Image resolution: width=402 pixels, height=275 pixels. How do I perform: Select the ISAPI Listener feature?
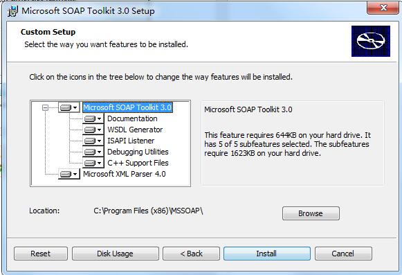[x=131, y=141]
